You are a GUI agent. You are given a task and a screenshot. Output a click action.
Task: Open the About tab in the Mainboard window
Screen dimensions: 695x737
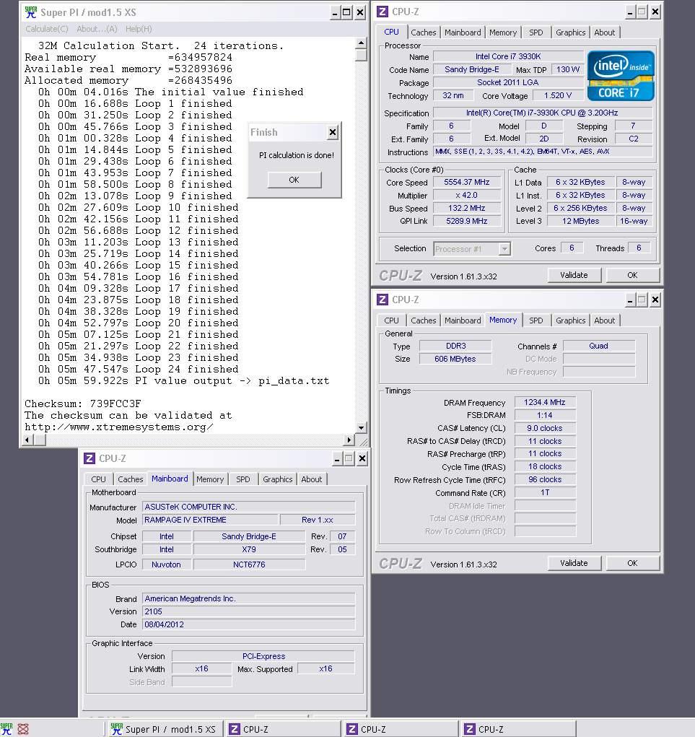(312, 479)
